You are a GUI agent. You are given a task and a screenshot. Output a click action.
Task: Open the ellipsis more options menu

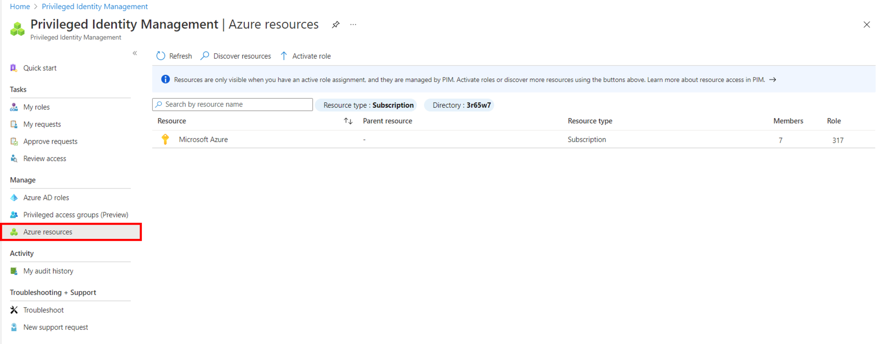(x=353, y=25)
